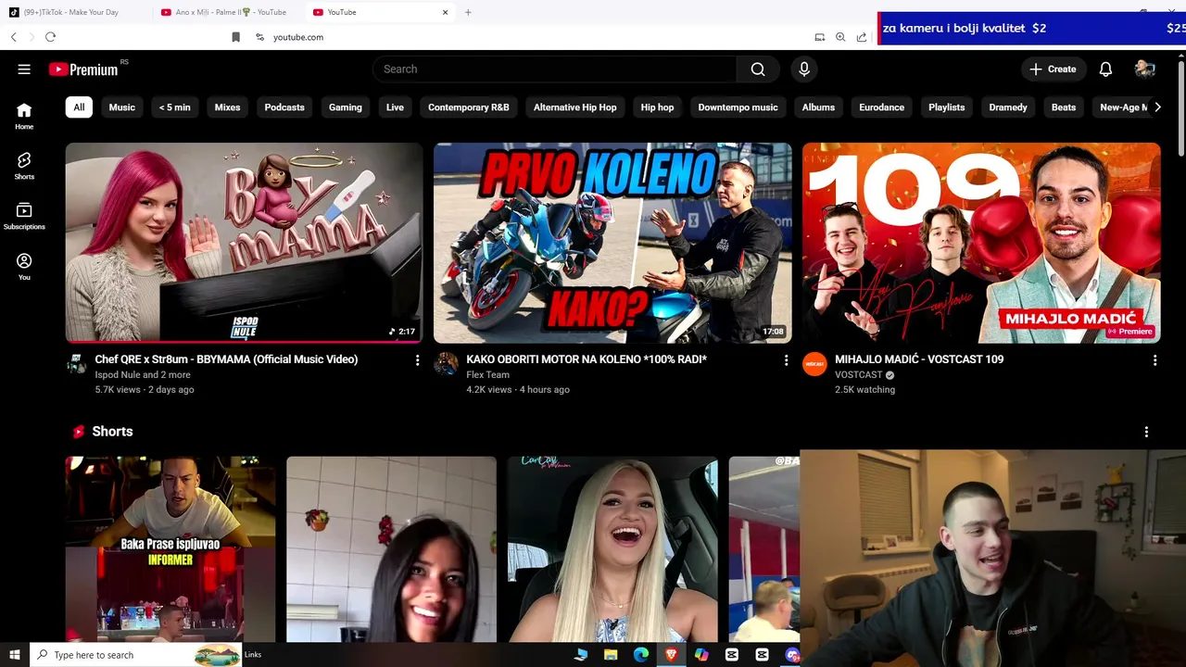Open the MIHAJLO MADIĆ VOSTCAST 109 title
The image size is (1186, 667).
[x=919, y=359]
